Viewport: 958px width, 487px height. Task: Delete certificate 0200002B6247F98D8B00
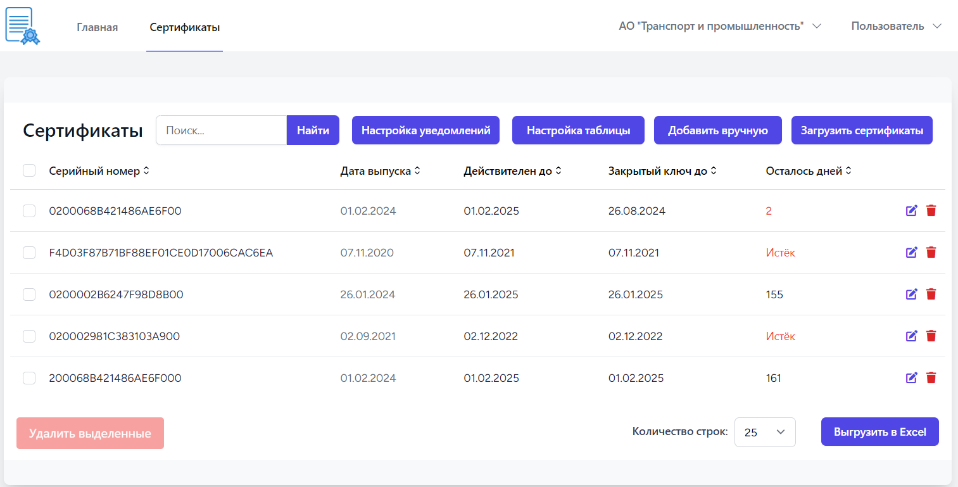[x=931, y=294]
